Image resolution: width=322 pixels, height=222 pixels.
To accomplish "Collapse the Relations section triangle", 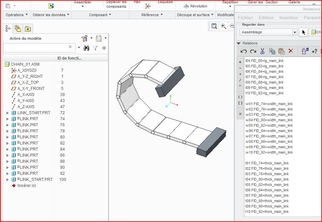I will tap(239, 43).
